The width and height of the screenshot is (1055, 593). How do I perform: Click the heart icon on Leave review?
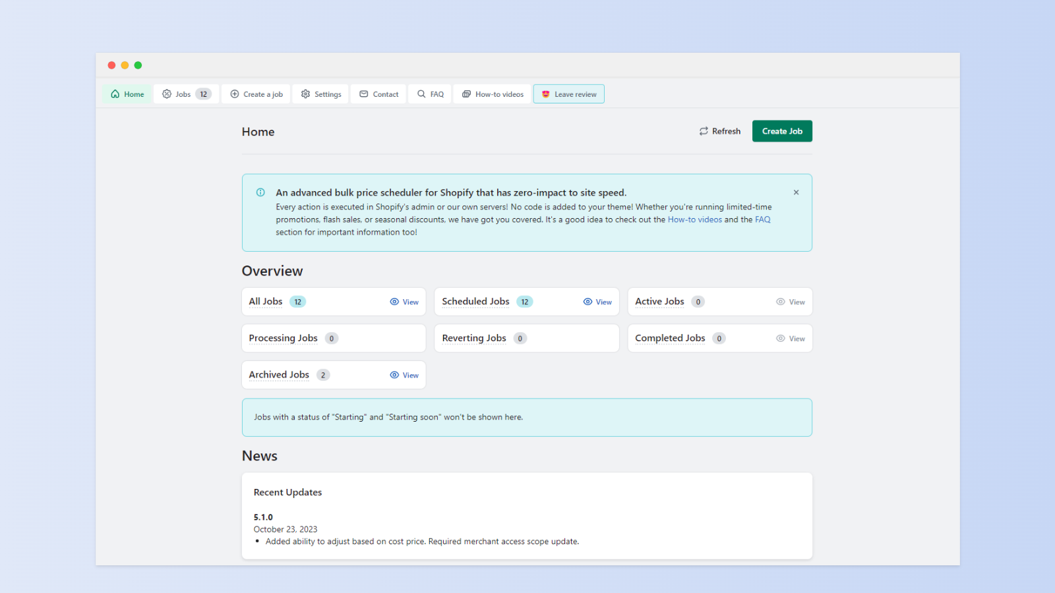pos(545,94)
